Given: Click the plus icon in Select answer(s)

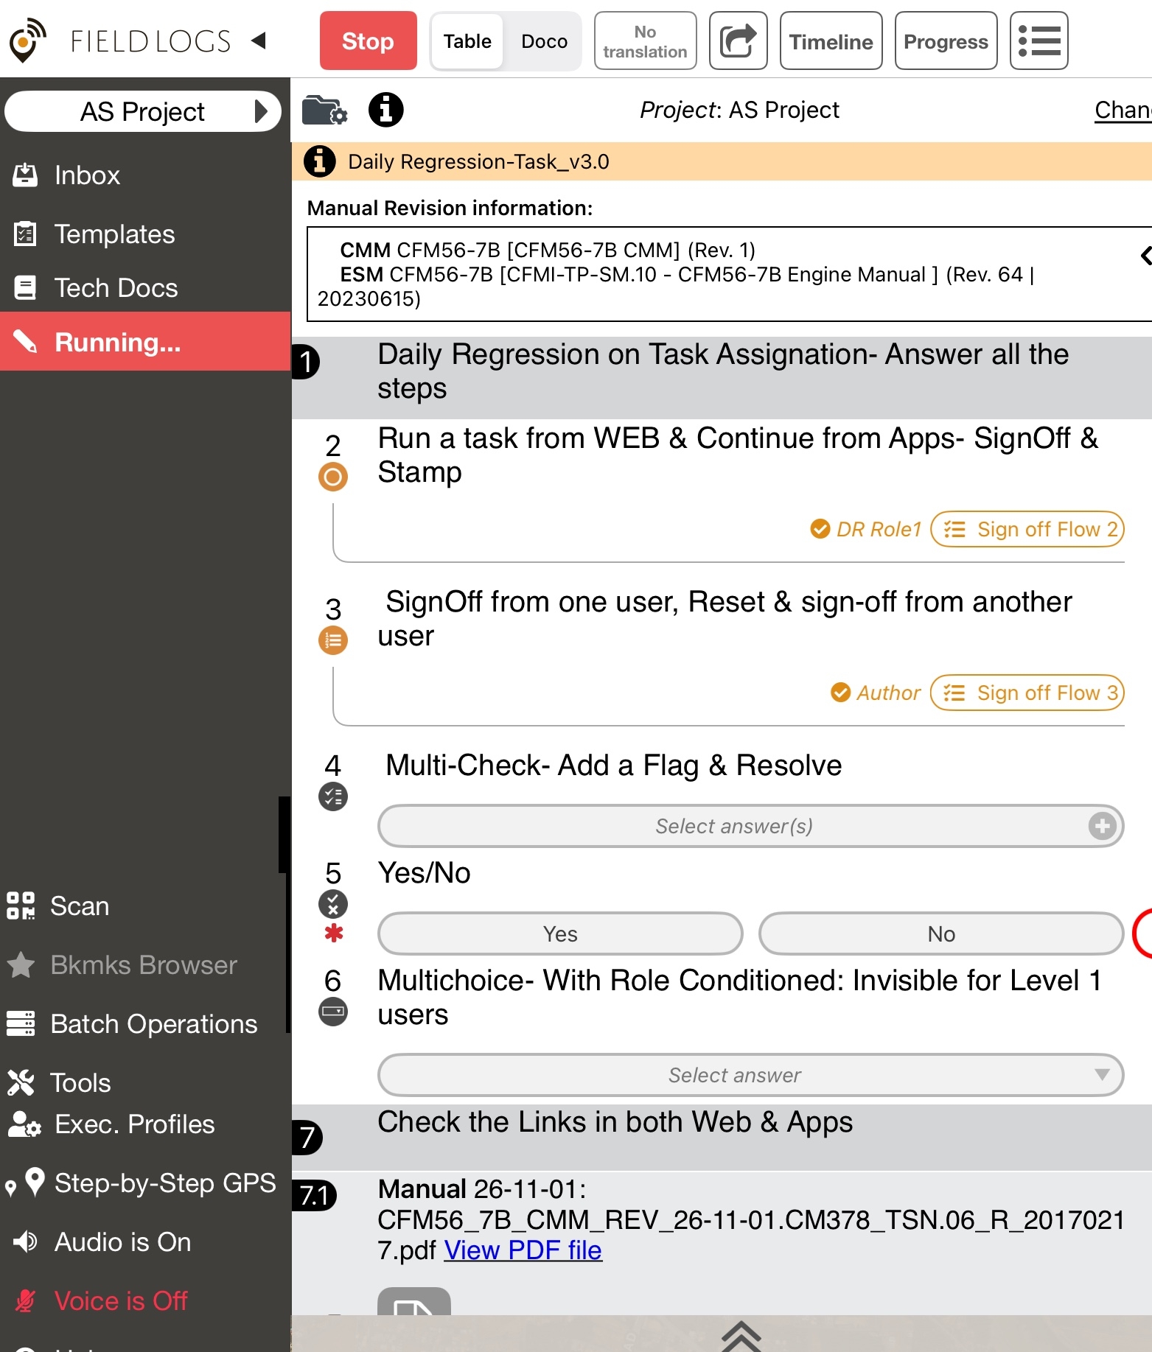Looking at the screenshot, I should [x=1102, y=826].
